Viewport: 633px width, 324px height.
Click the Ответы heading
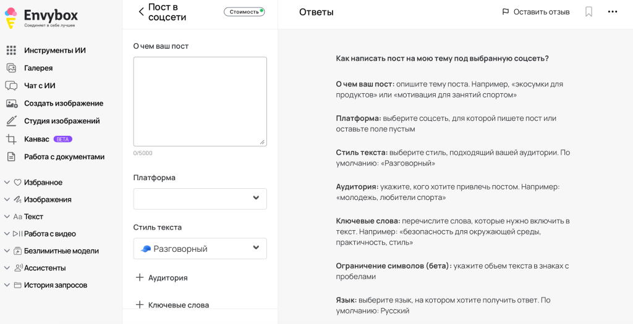click(316, 12)
